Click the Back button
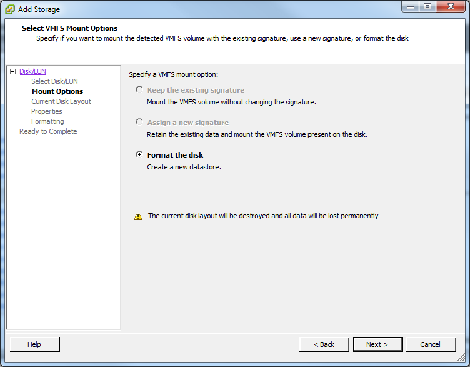Screen dimensions: 470x367 pos(324,344)
